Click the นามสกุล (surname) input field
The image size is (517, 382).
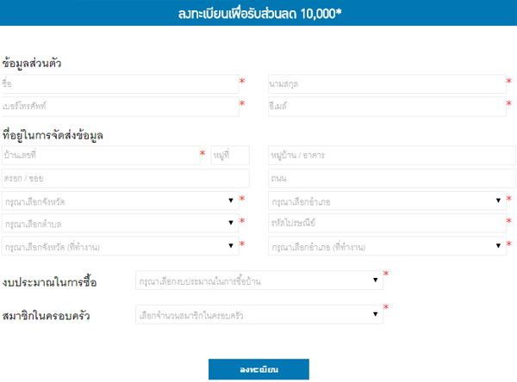click(385, 83)
